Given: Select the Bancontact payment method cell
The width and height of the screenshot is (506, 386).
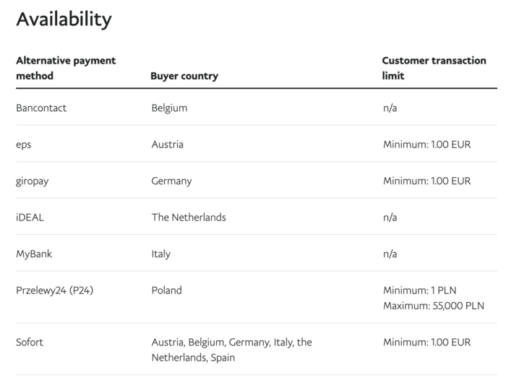Looking at the screenshot, I should point(41,108).
